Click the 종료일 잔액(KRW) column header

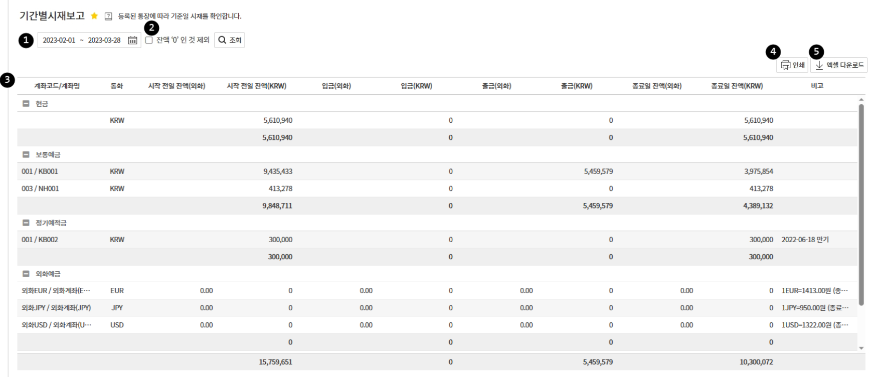coord(737,86)
